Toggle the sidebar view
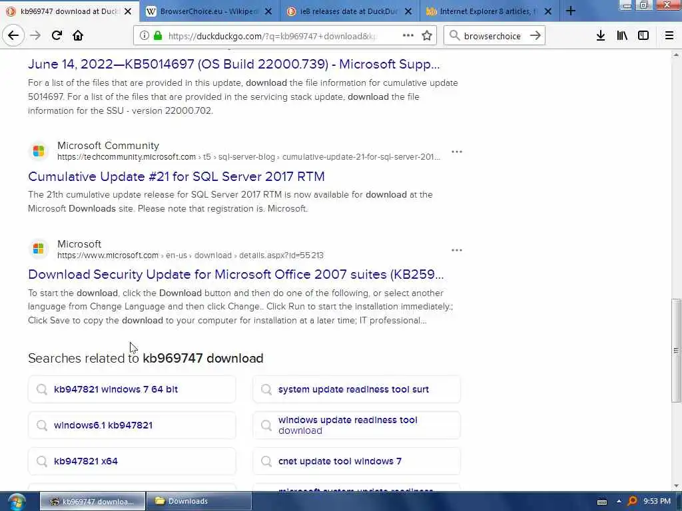The image size is (682, 511). point(643,36)
